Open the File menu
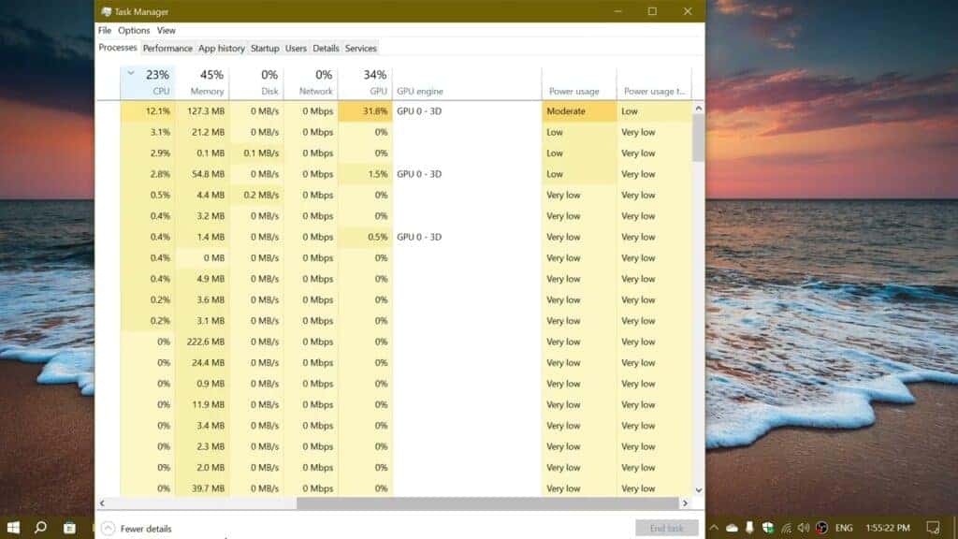This screenshot has width=958, height=539. point(105,31)
